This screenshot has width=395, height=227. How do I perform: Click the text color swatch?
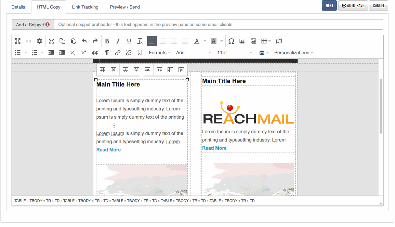click(197, 41)
